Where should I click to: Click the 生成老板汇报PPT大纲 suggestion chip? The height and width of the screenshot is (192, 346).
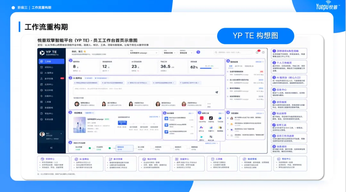190,83
